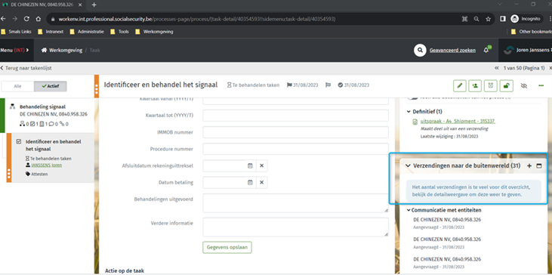This screenshot has height=275, width=552.
Task: Select Identificeer en behandel het signaal task
Action: click(x=53, y=145)
